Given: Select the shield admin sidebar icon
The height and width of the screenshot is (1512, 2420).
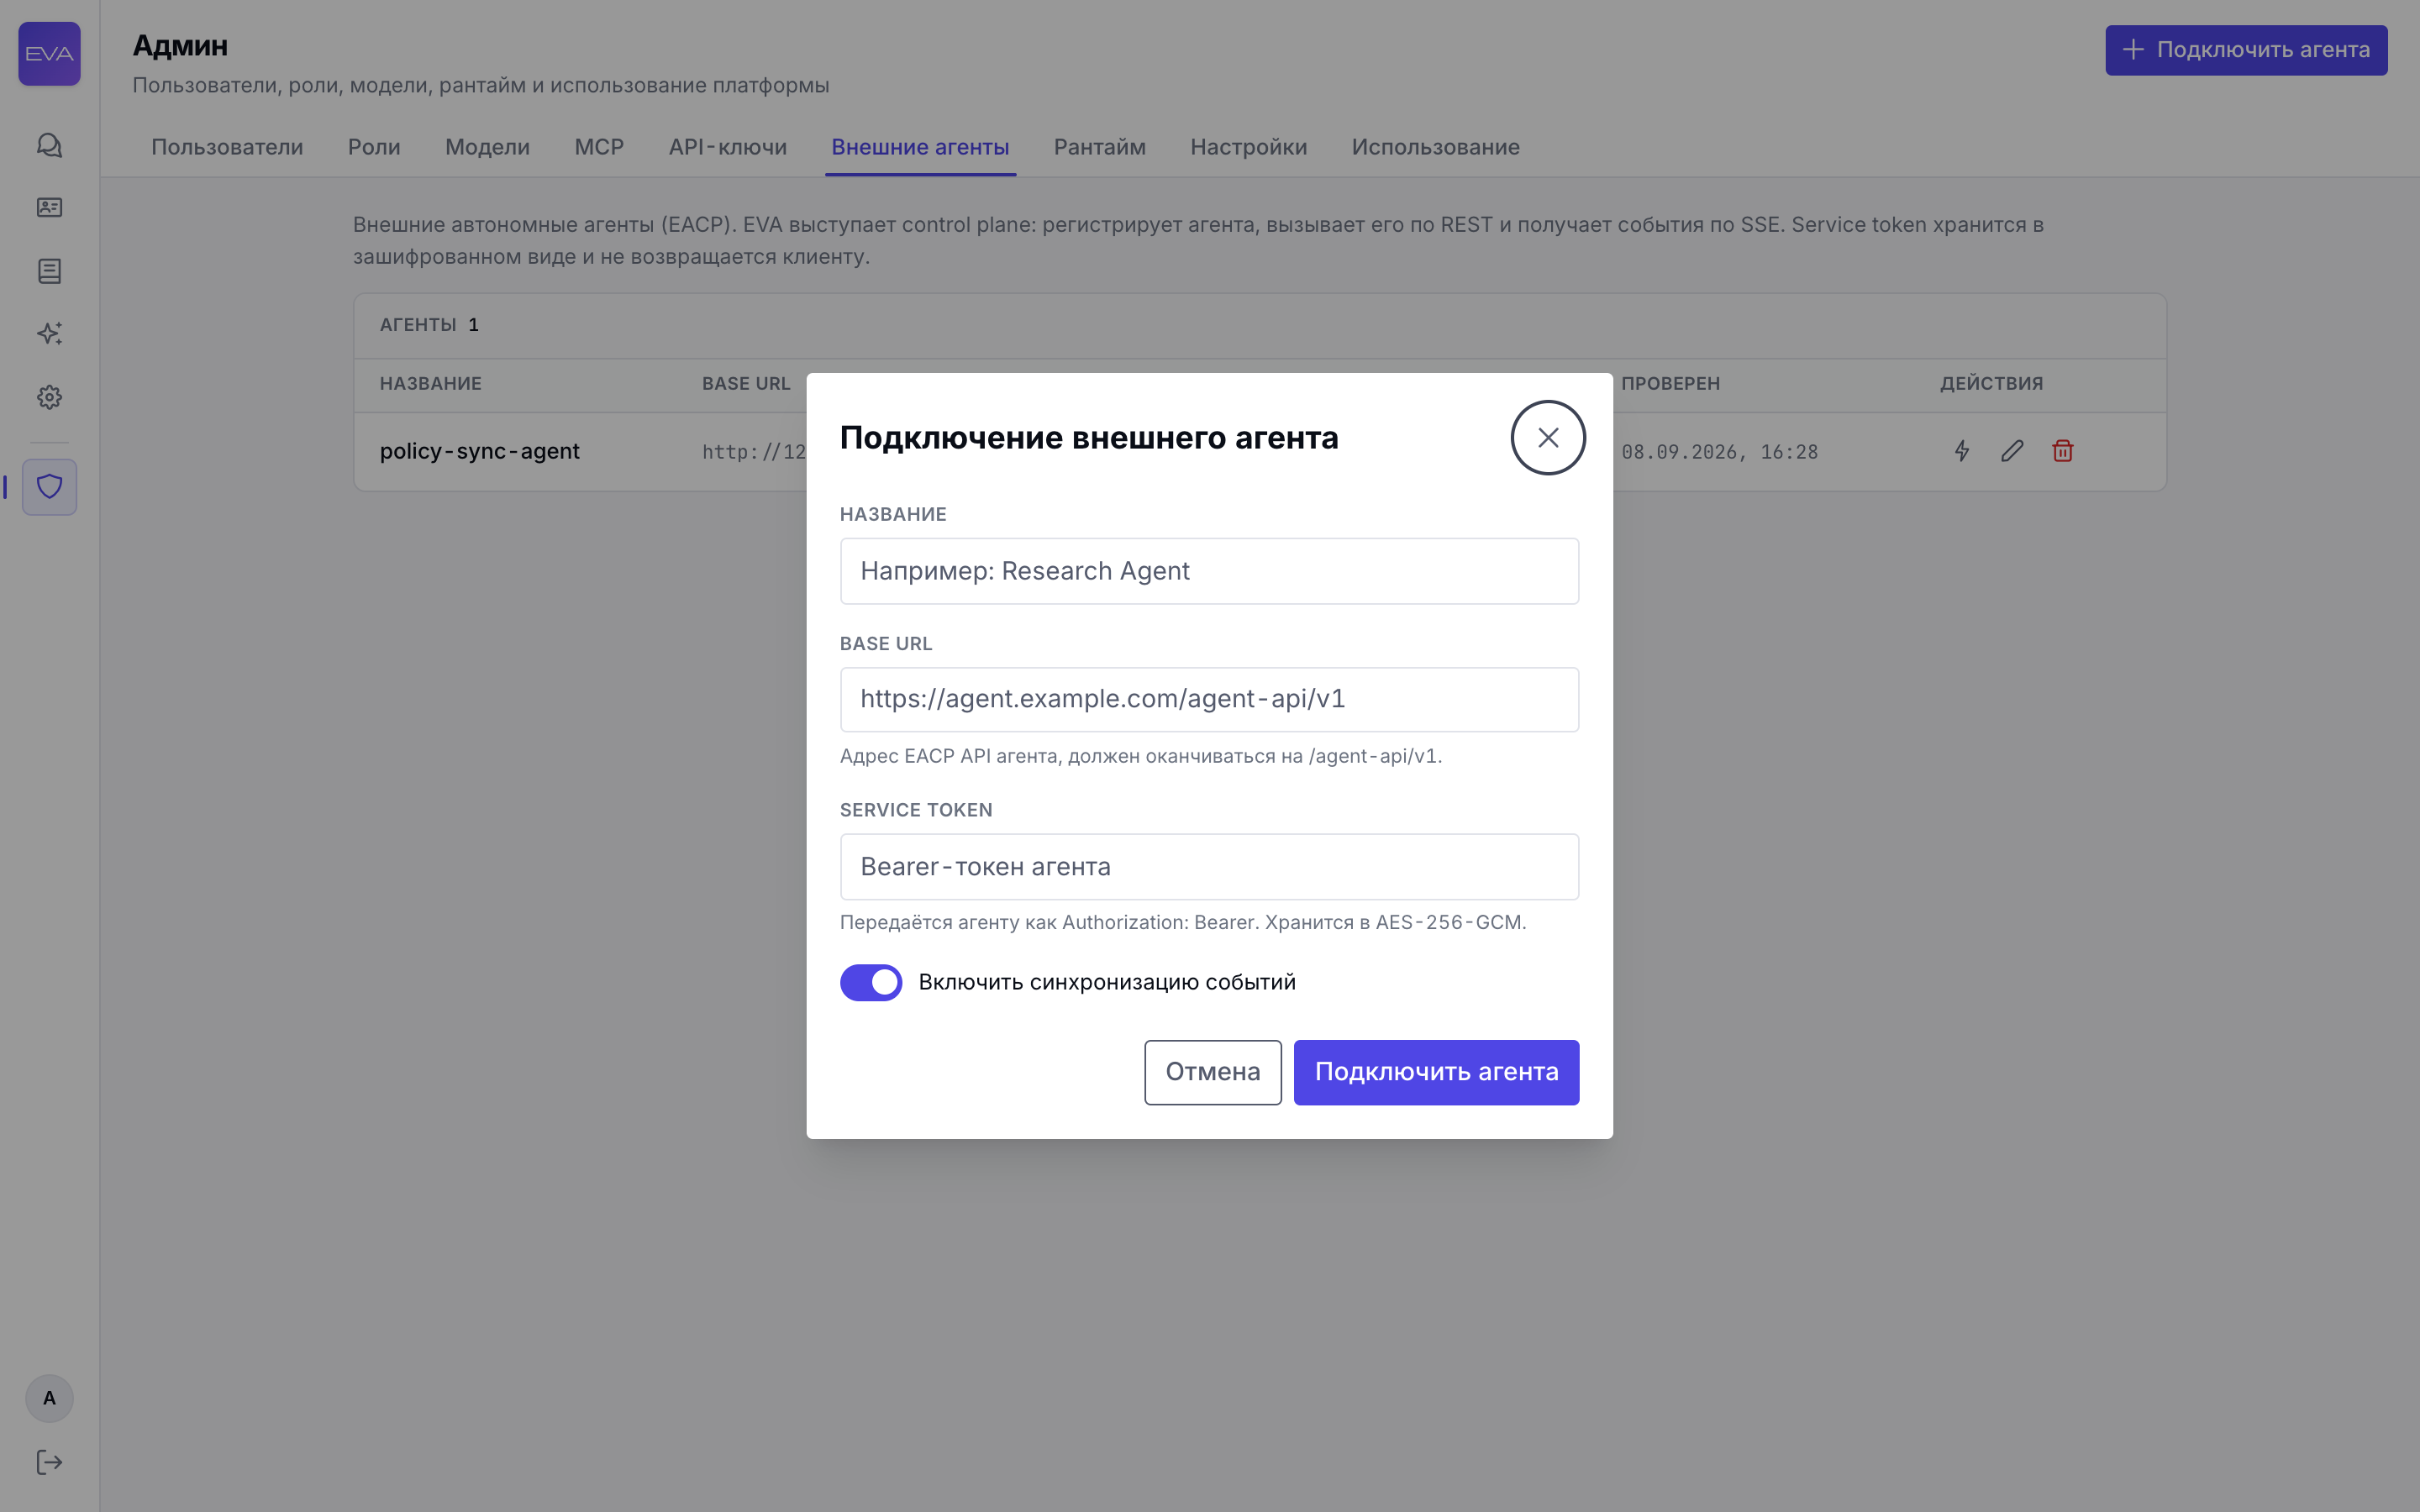Looking at the screenshot, I should (49, 487).
